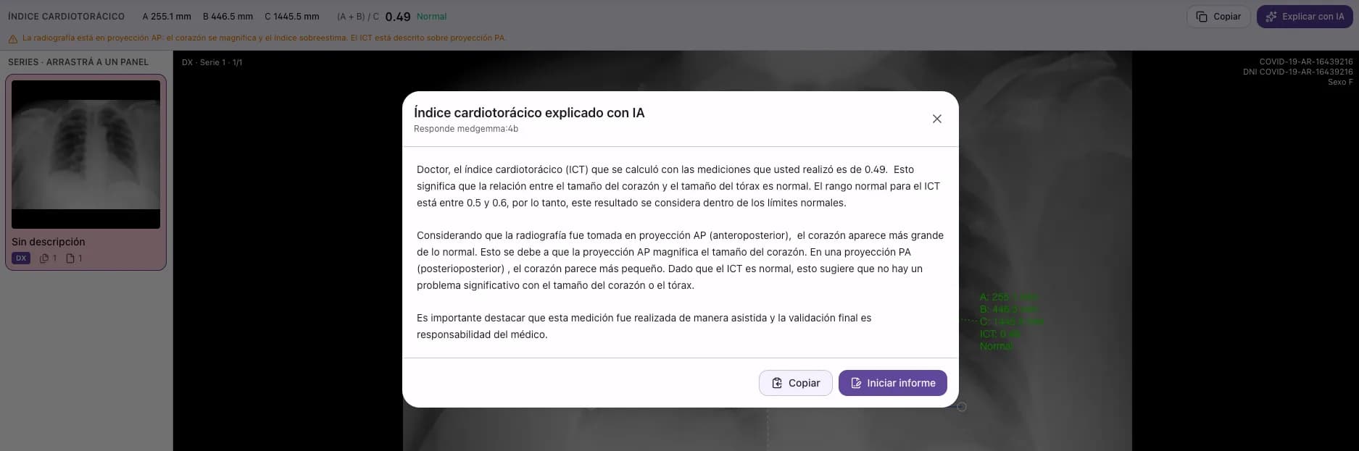This screenshot has height=451, width=1359.
Task: Click the clipboard icon in dialog Copiar button
Action: pos(776,383)
